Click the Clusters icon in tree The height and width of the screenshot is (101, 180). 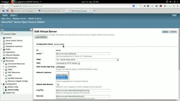coord(4,44)
